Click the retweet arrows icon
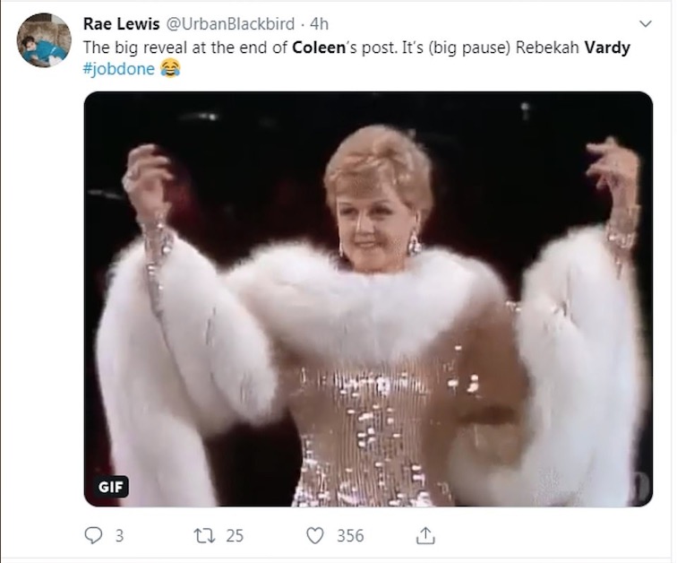Screen dimensions: 677x563 point(202,535)
